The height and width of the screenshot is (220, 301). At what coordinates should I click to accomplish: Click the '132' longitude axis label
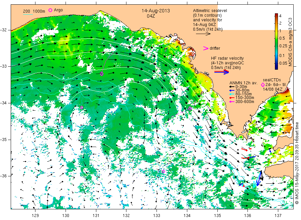pos(126,216)
